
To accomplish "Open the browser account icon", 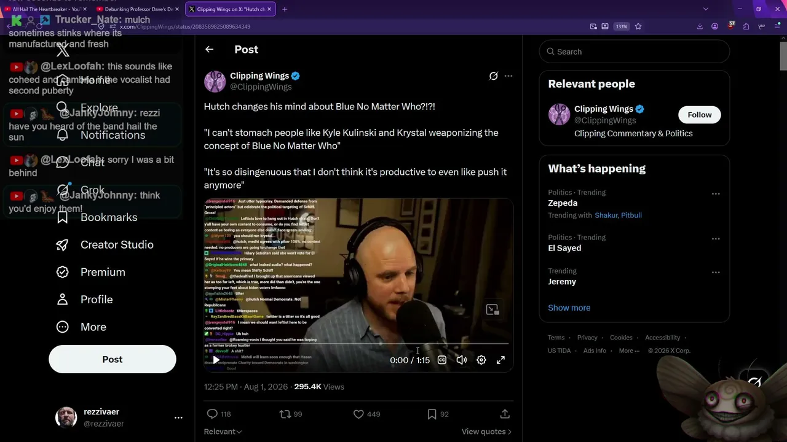I will [714, 26].
